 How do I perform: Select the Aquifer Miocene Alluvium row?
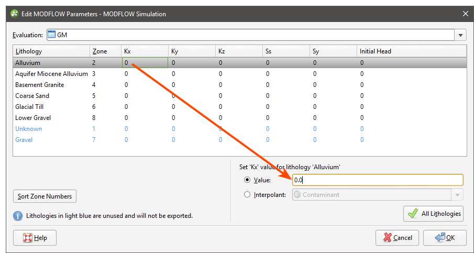[x=240, y=74]
